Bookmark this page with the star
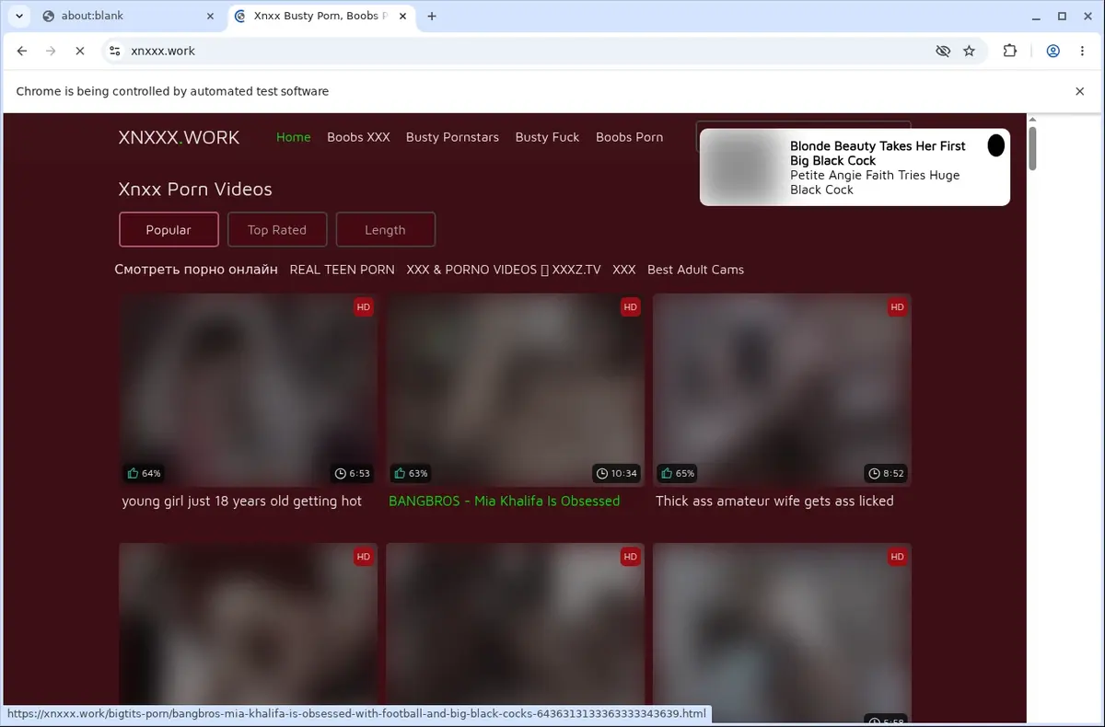1105x727 pixels. click(x=969, y=51)
